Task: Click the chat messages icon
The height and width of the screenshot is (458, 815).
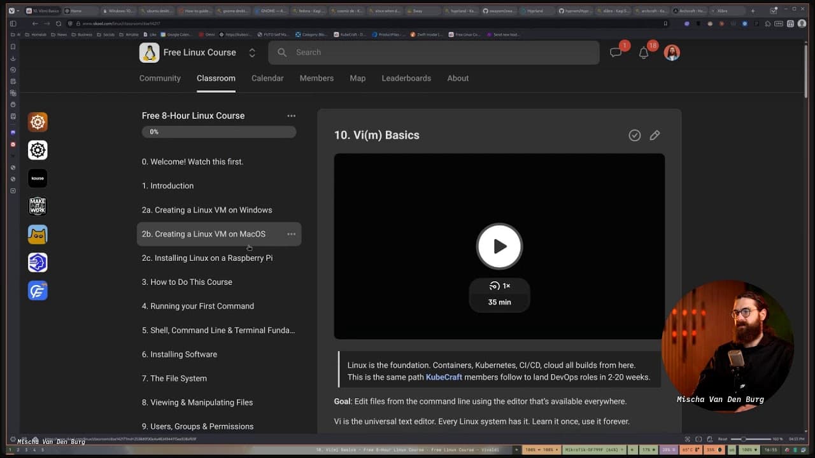Action: click(616, 53)
